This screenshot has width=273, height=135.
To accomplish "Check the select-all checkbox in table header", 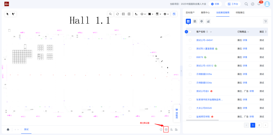I will pyautogui.click(x=190, y=32).
